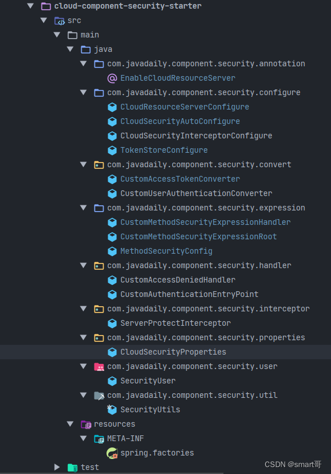
Task: Collapse the security.expression package arrow
Action: (83, 208)
